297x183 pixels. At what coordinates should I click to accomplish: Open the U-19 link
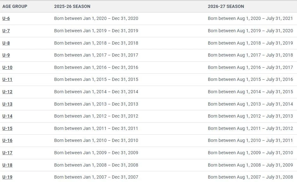coord(7,177)
